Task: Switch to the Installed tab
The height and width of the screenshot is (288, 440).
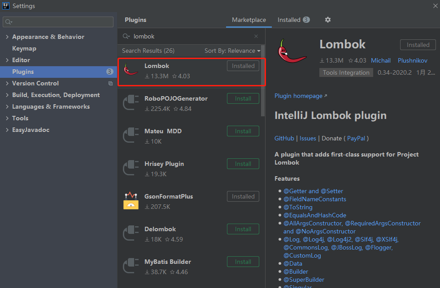Action: (293, 20)
